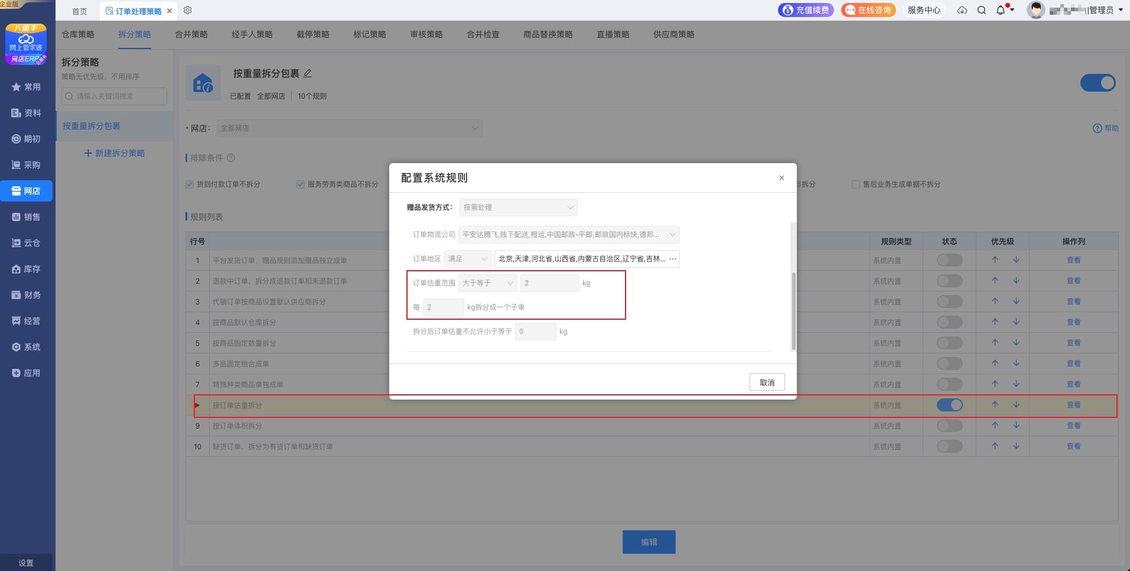This screenshot has height=571, width=1130.
Task: Switch to the 合并策略 tab
Action: pyautogui.click(x=191, y=34)
